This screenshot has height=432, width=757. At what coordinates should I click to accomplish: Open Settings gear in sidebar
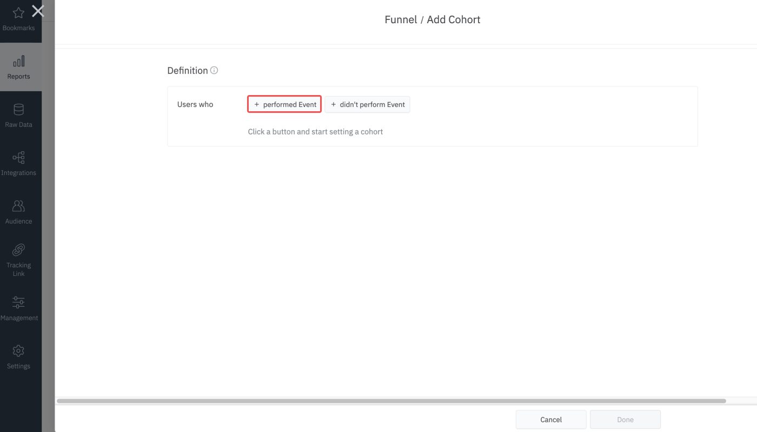18,351
